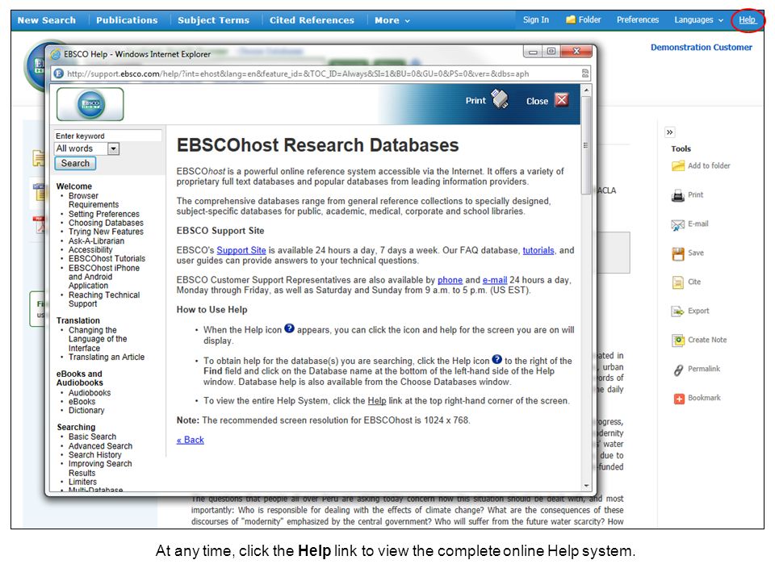Open Setting Preferences help topic

click(x=104, y=214)
